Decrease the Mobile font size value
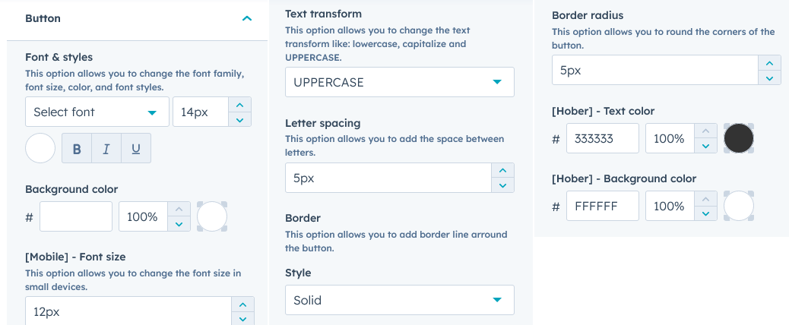The height and width of the screenshot is (325, 789). [242, 318]
